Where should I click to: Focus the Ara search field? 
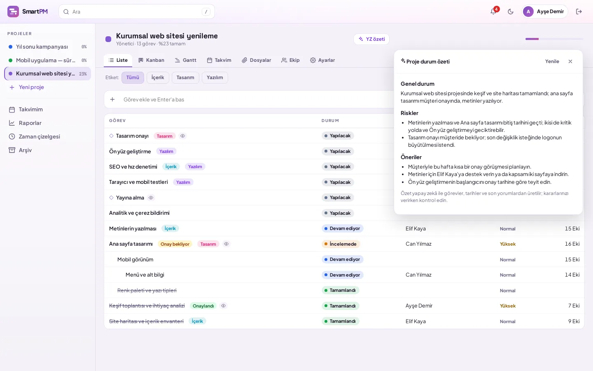(137, 12)
